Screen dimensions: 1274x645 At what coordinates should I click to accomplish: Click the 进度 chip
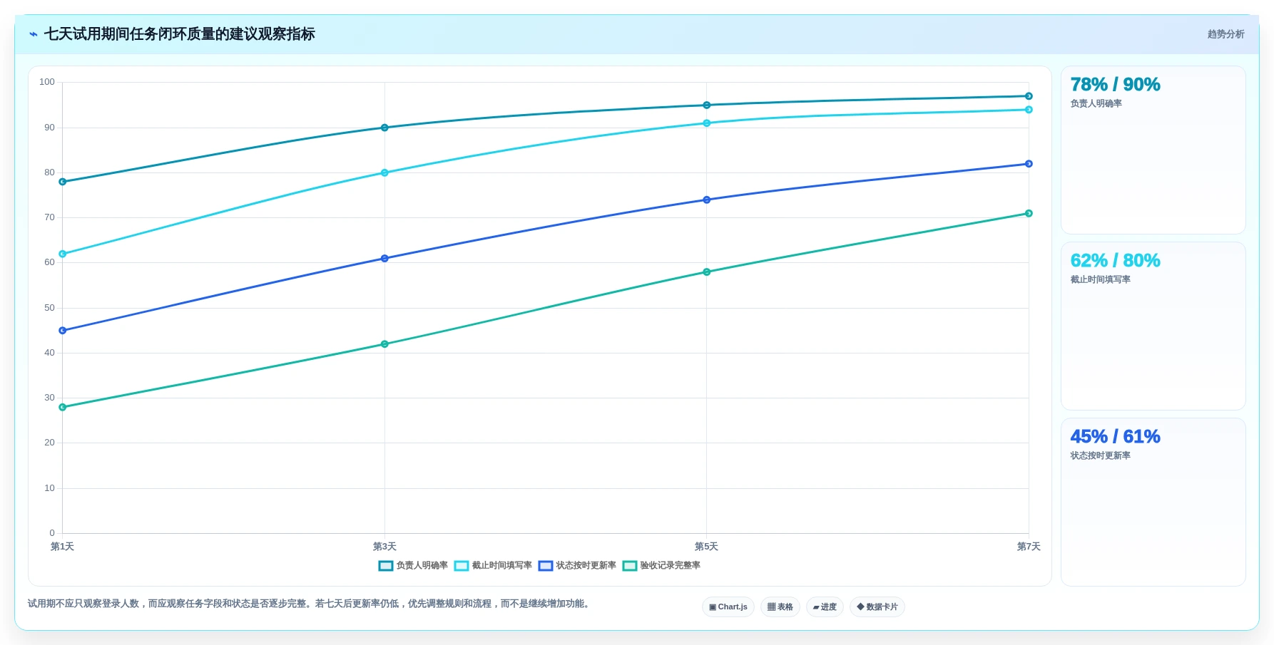pos(825,607)
